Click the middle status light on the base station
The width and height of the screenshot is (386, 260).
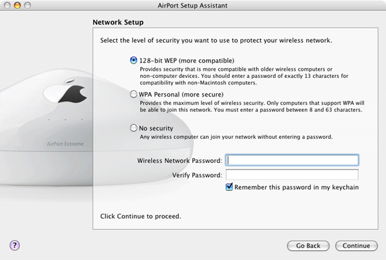click(66, 120)
